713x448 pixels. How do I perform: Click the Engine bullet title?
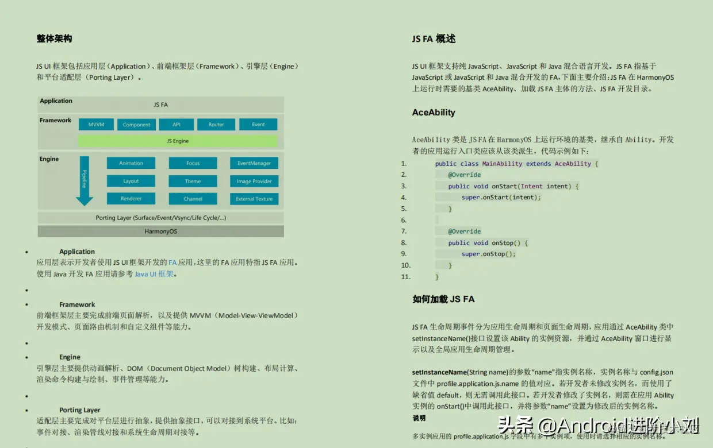70,357
